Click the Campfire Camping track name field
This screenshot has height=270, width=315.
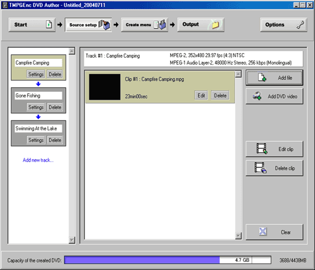pyautogui.click(x=38, y=63)
